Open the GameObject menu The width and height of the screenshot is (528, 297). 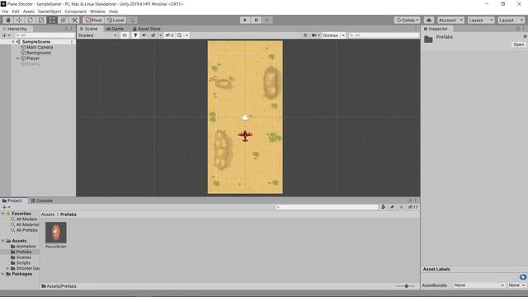click(49, 12)
